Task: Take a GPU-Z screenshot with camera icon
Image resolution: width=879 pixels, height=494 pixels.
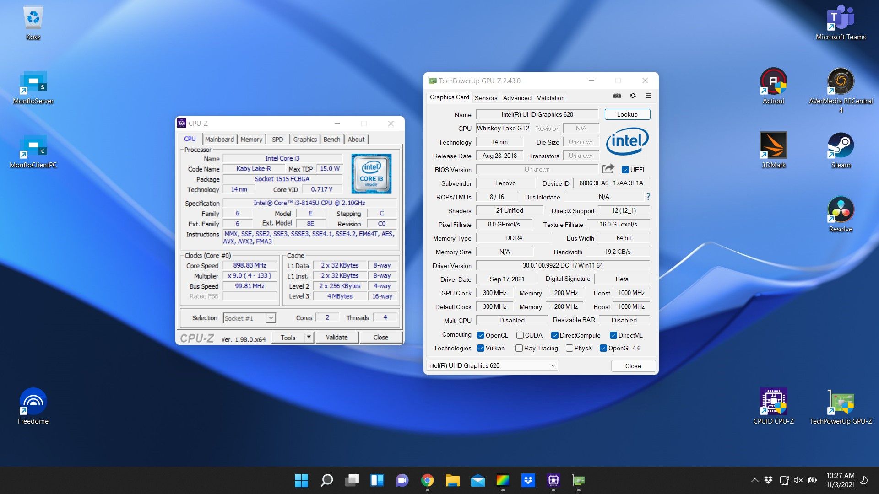Action: [x=617, y=96]
